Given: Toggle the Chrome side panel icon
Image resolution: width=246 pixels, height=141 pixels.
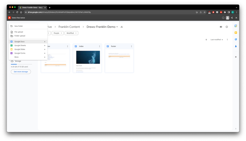Looking at the screenshot, I should (229, 12).
